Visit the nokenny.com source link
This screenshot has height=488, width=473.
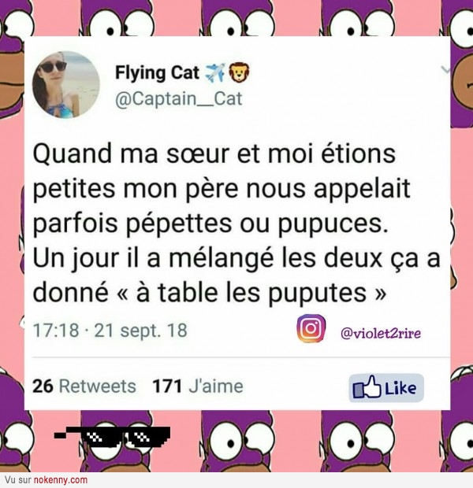pos(60,480)
